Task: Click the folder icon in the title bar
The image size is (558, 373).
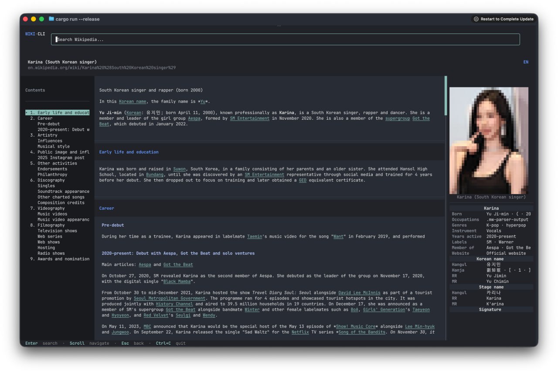Action: click(x=51, y=19)
